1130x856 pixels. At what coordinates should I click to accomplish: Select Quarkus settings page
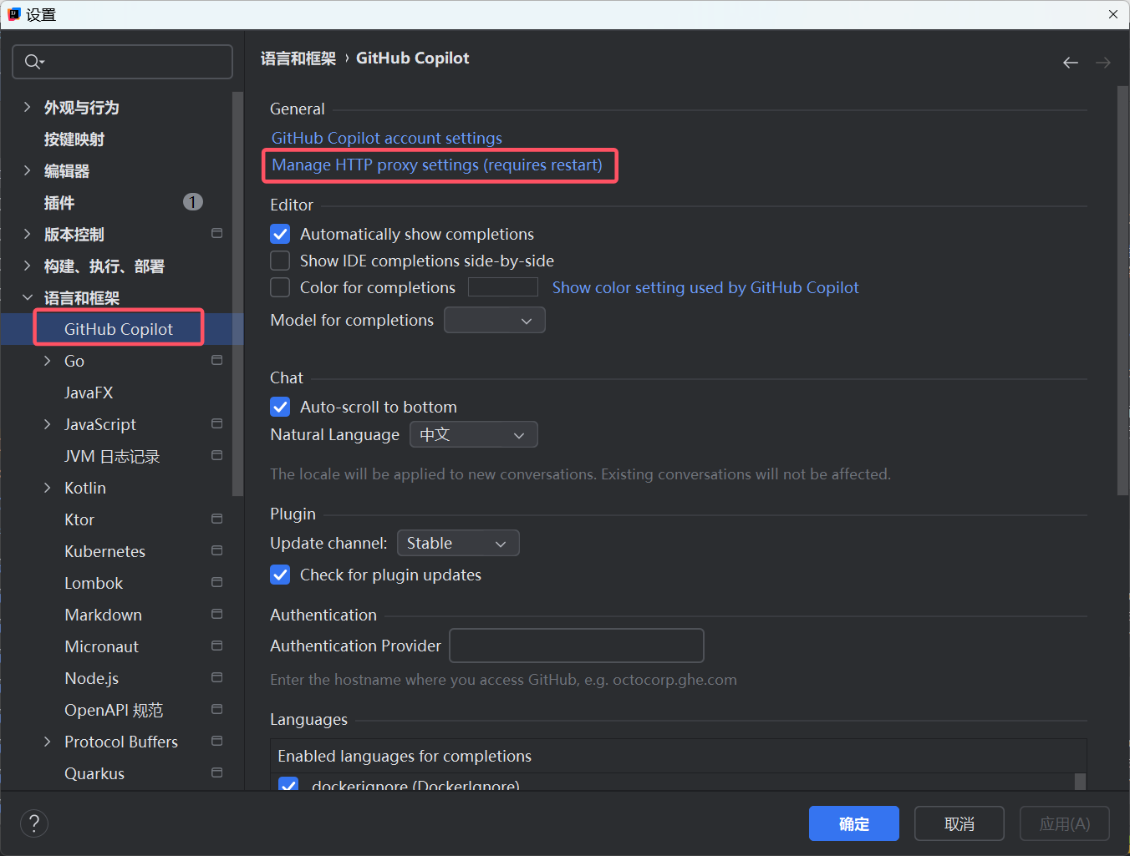click(x=94, y=773)
